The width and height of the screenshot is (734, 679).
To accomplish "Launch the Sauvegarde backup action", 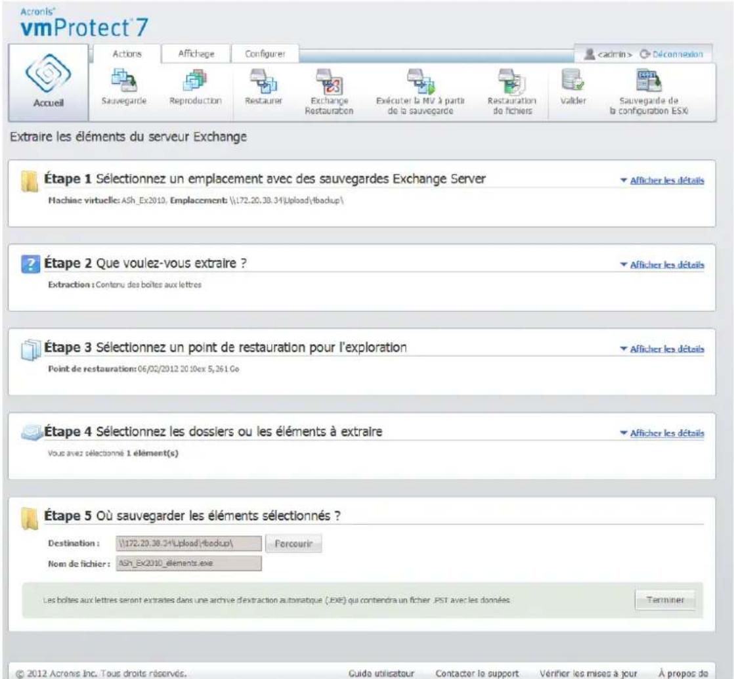I will click(x=124, y=87).
